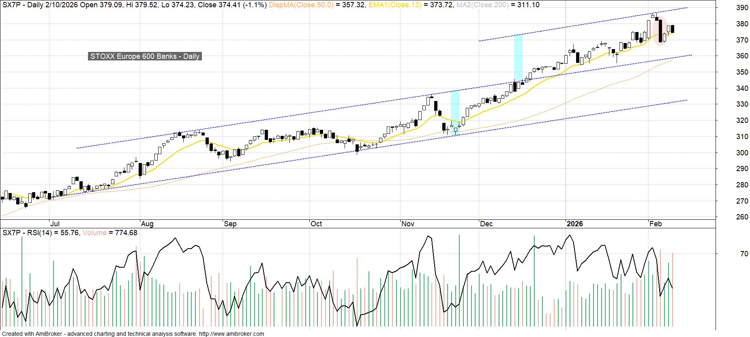
Task: Select the MA2(Close,200) indicator label
Action: (x=482, y=5)
